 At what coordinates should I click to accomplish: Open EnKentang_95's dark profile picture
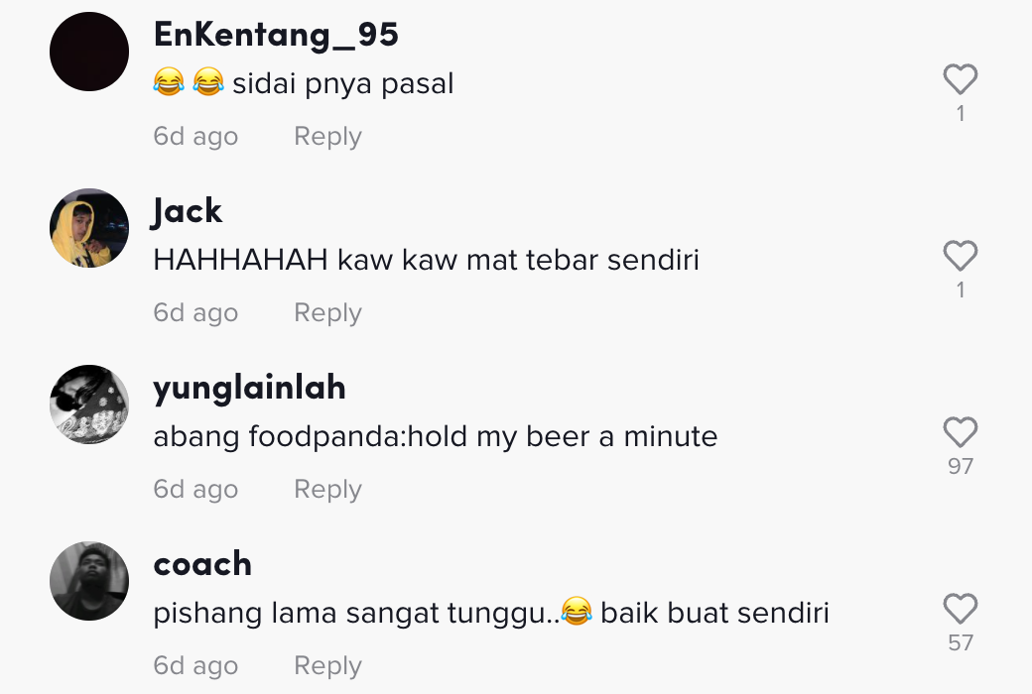[89, 52]
